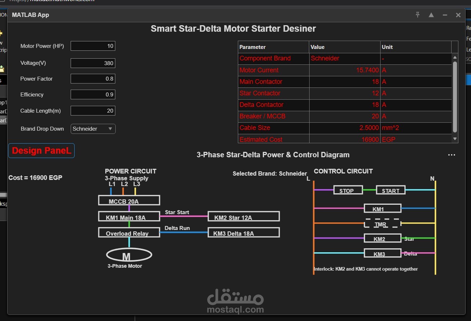
Task: Click the KM1 coil in control circuit
Action: pos(382,208)
